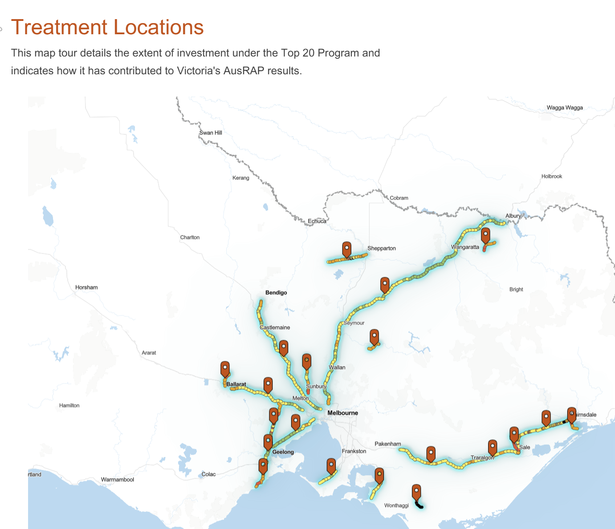Select the pin east of Wangaratta

tap(485, 234)
